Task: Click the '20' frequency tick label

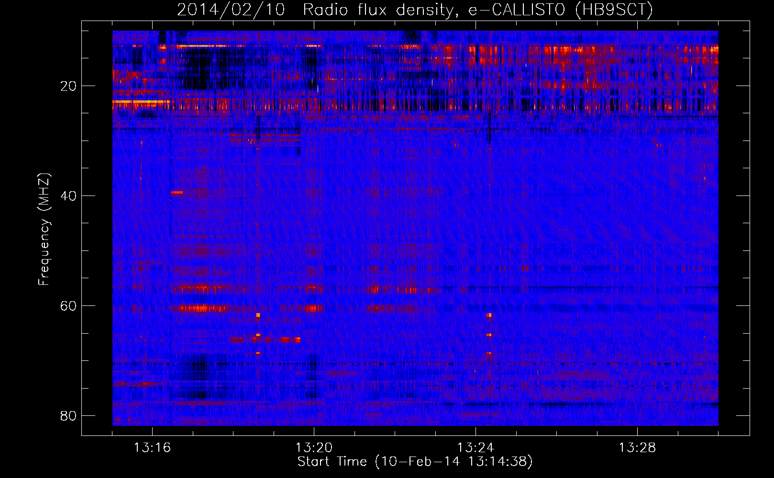Action: [68, 86]
